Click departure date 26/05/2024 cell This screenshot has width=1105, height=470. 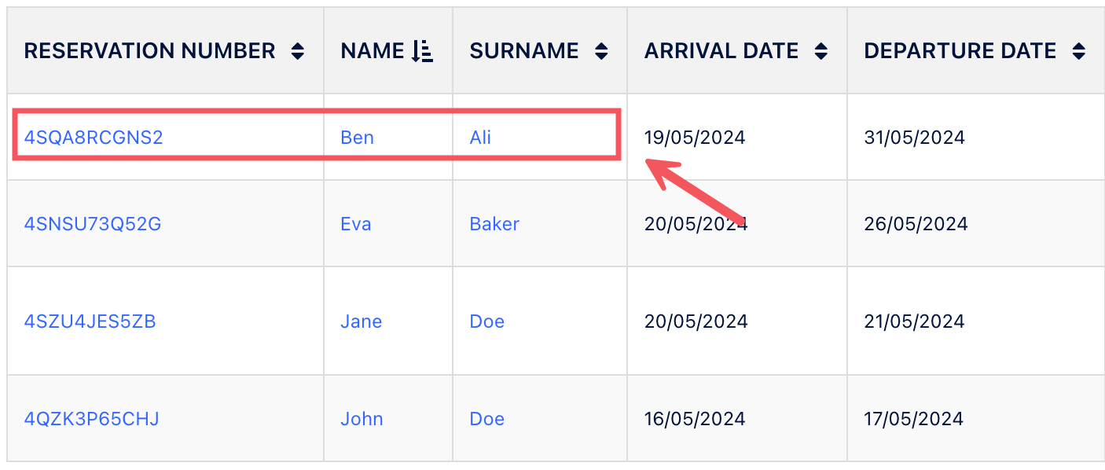click(916, 224)
